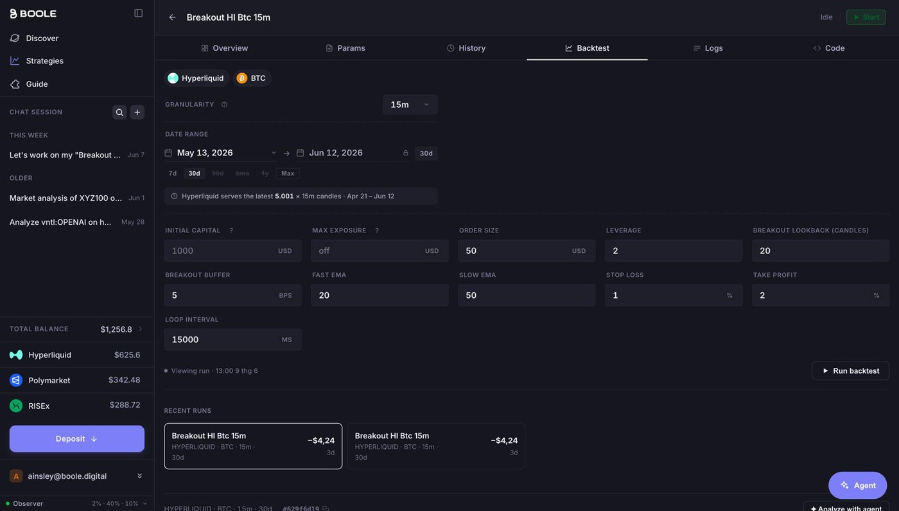Click the BTC asset chip
This screenshot has height=511, width=899.
pos(252,78)
